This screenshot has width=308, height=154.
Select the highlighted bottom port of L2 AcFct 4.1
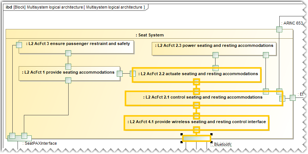[197, 130]
